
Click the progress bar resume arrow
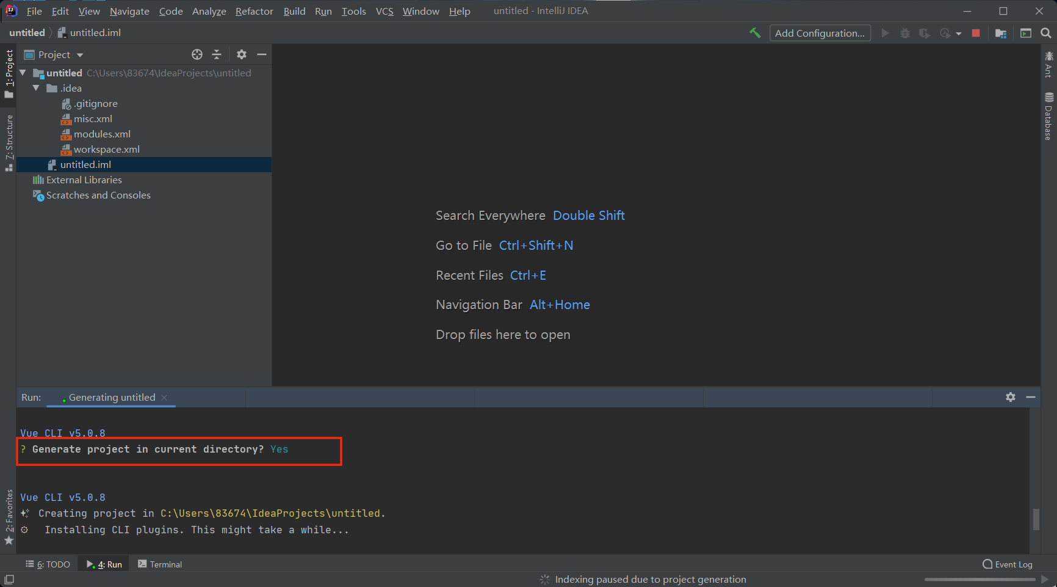(1045, 579)
